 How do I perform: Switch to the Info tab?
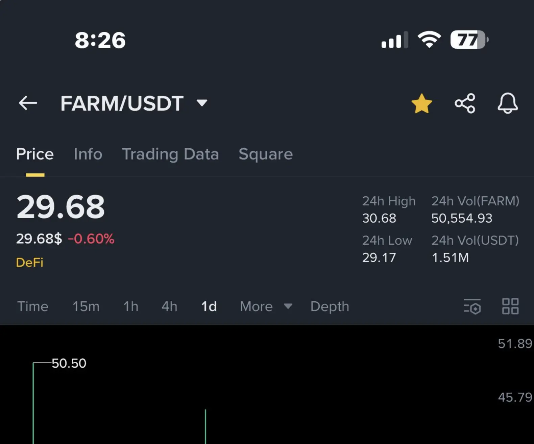(88, 154)
